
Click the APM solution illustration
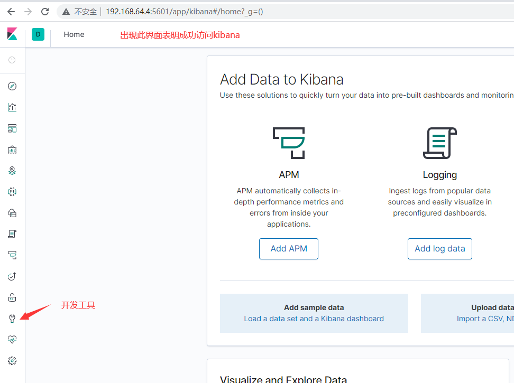point(289,143)
